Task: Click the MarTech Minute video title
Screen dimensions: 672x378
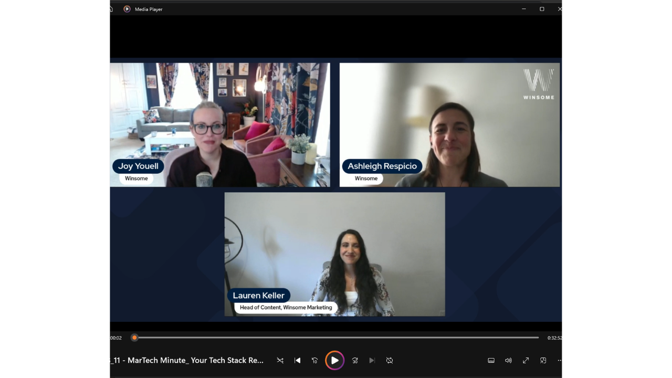Action: (x=187, y=361)
